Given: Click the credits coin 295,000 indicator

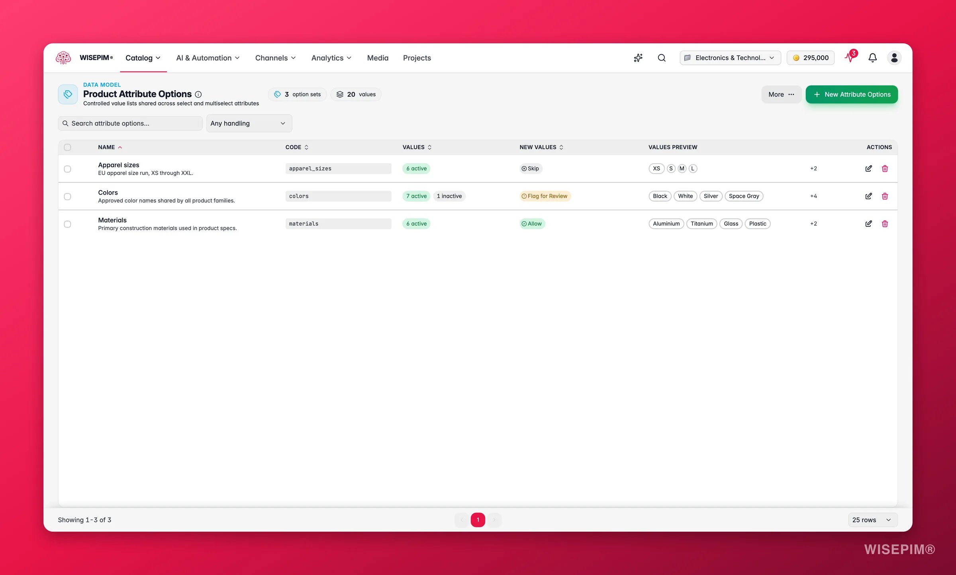Looking at the screenshot, I should click(x=811, y=58).
